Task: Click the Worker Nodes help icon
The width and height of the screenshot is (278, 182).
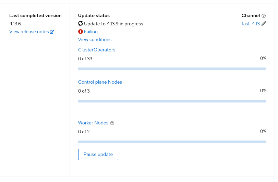Action: coord(112,123)
